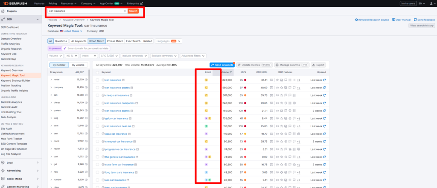Click AI-powered sparkle icon in domain field
Screen dimensions: 437x188
point(65,48)
